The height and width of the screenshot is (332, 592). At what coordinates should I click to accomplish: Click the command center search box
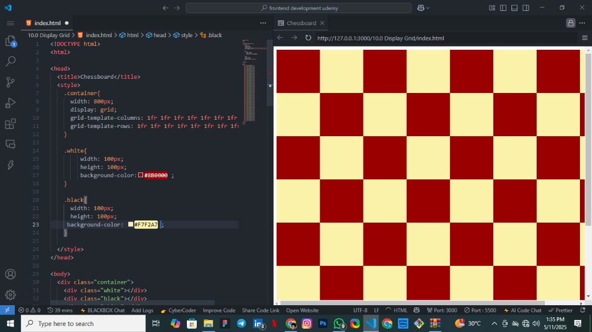click(x=299, y=8)
